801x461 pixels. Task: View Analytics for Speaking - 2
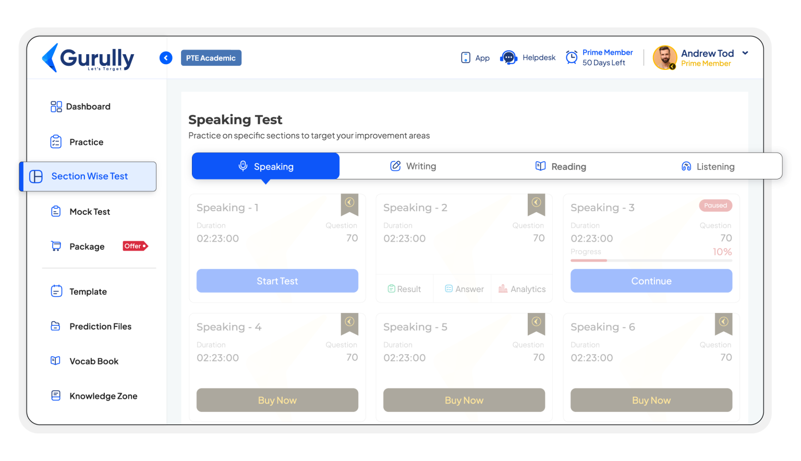pos(522,288)
